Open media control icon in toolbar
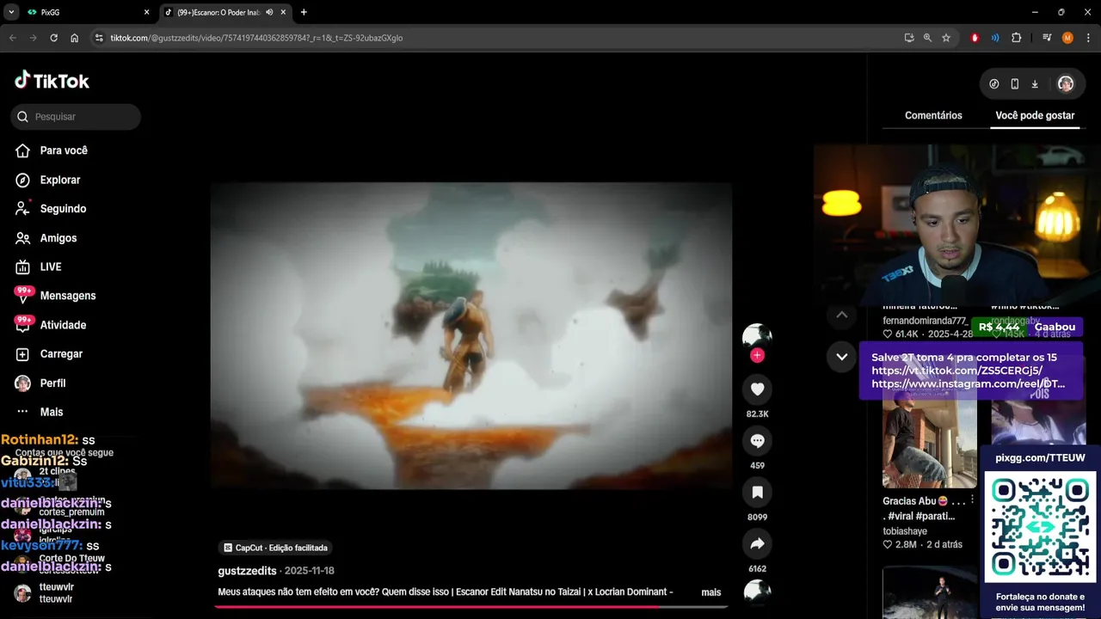Screen dimensions: 1101x619 (x=1047, y=38)
